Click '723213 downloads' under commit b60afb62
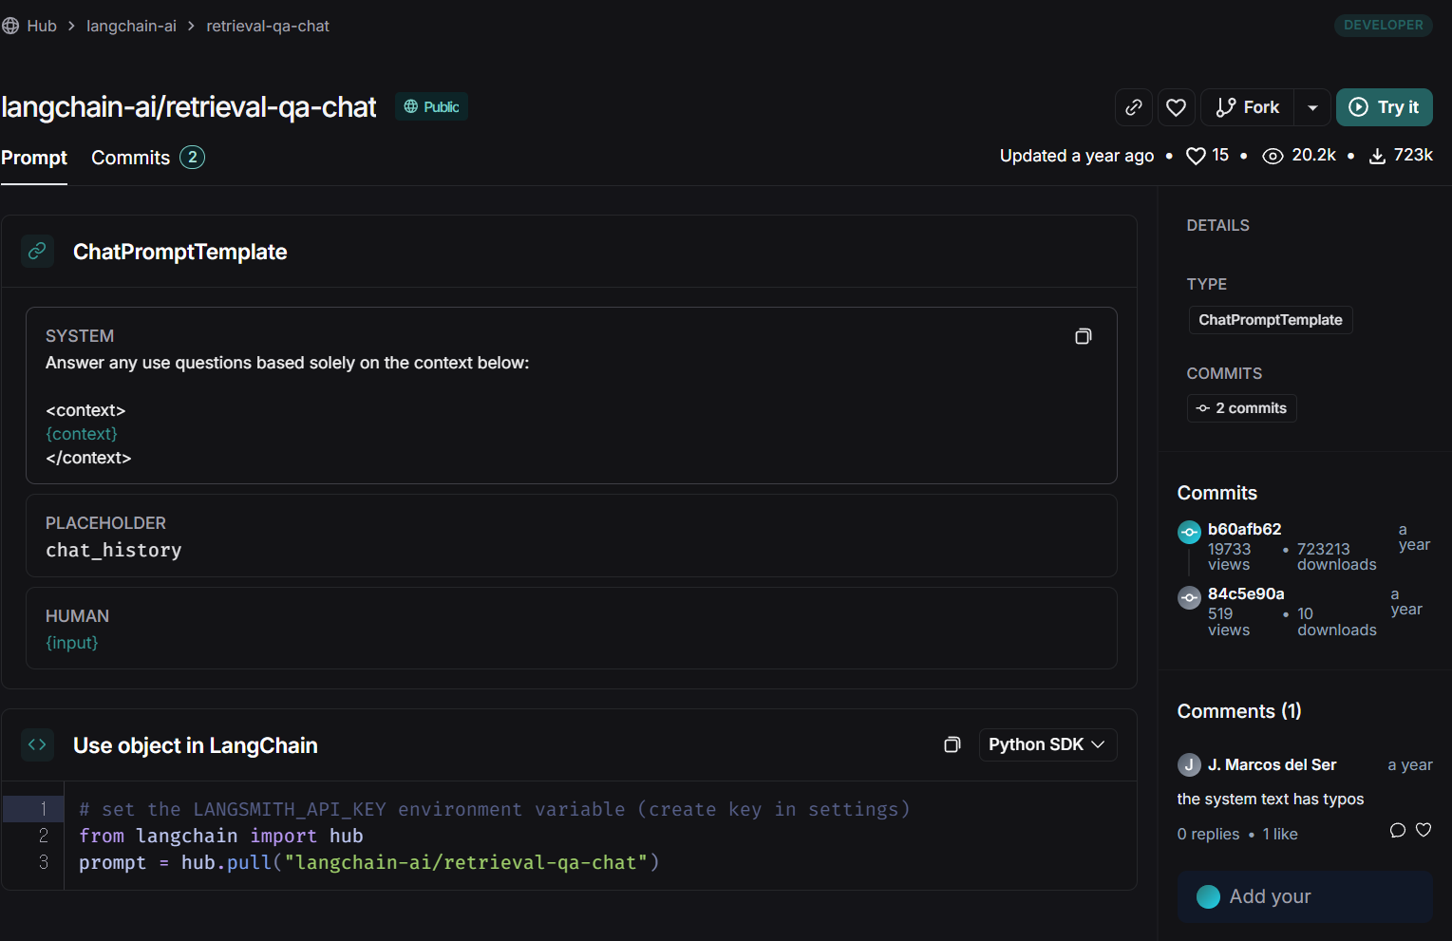 [1336, 556]
